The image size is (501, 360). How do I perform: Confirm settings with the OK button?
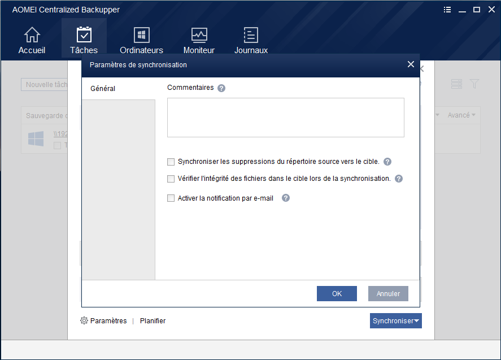[x=337, y=293]
